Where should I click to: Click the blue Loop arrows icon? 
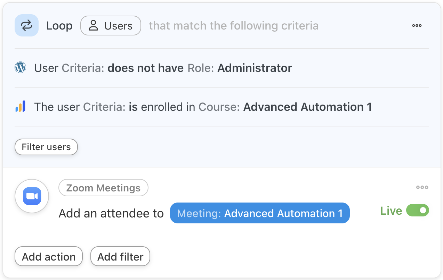point(26,25)
